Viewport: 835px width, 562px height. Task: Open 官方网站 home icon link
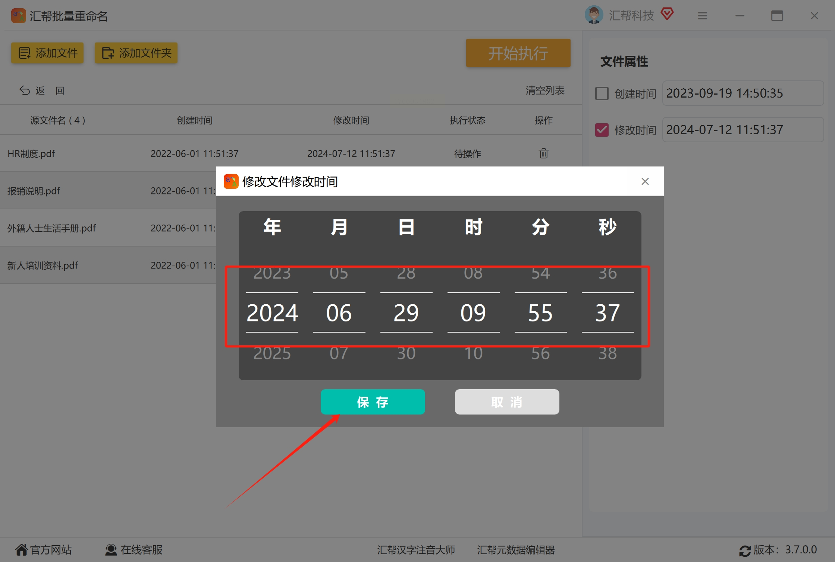coord(22,550)
